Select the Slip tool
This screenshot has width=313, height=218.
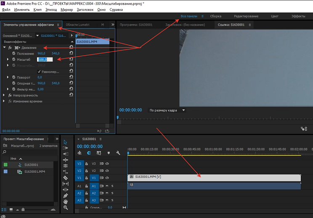[66, 184]
